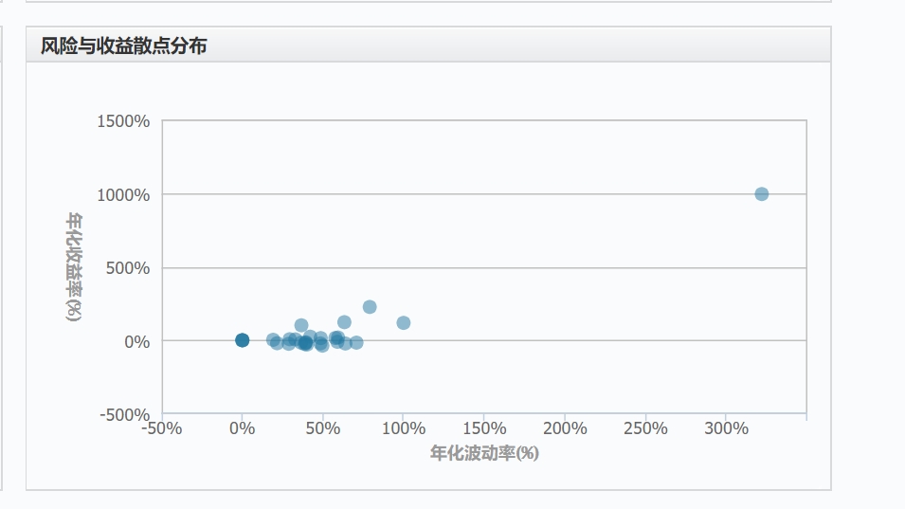This screenshot has height=509, width=905.
Task: Click the outlier data point at 1000% return
Action: point(761,194)
